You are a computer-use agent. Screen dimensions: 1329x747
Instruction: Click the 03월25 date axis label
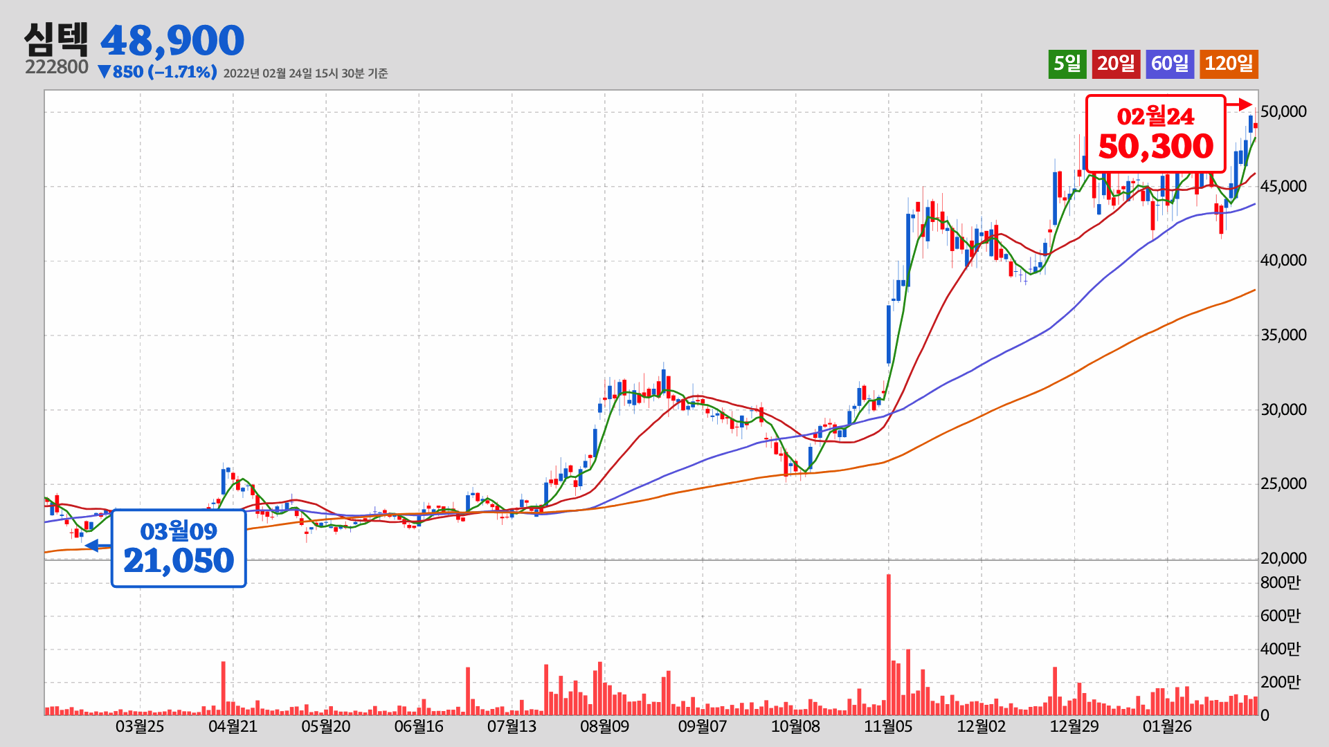click(x=140, y=727)
